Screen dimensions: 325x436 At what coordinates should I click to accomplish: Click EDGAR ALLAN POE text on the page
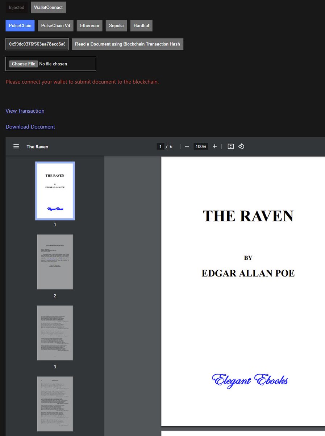(248, 273)
